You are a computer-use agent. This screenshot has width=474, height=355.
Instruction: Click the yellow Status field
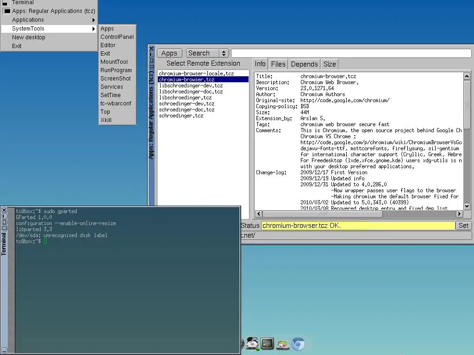(358, 226)
